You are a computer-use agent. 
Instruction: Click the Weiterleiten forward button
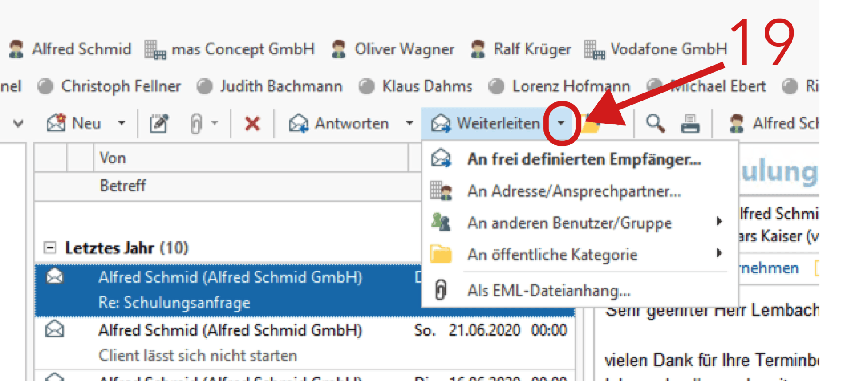[x=486, y=123]
